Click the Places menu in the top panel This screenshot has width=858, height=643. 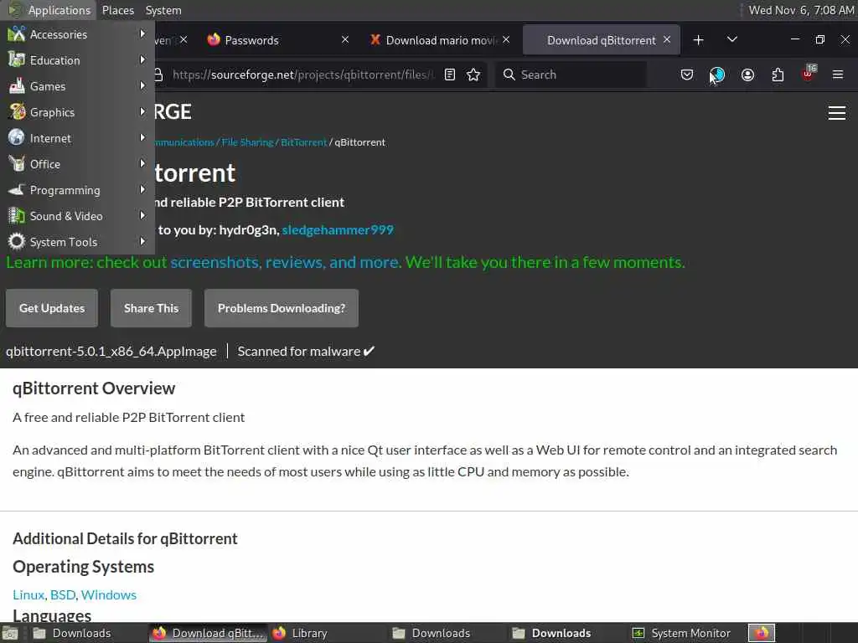117,10
